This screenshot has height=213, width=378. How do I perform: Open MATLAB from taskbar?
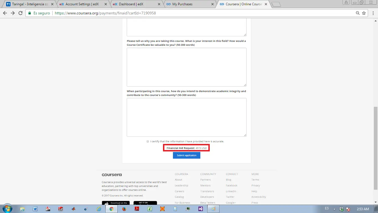(x=73, y=209)
